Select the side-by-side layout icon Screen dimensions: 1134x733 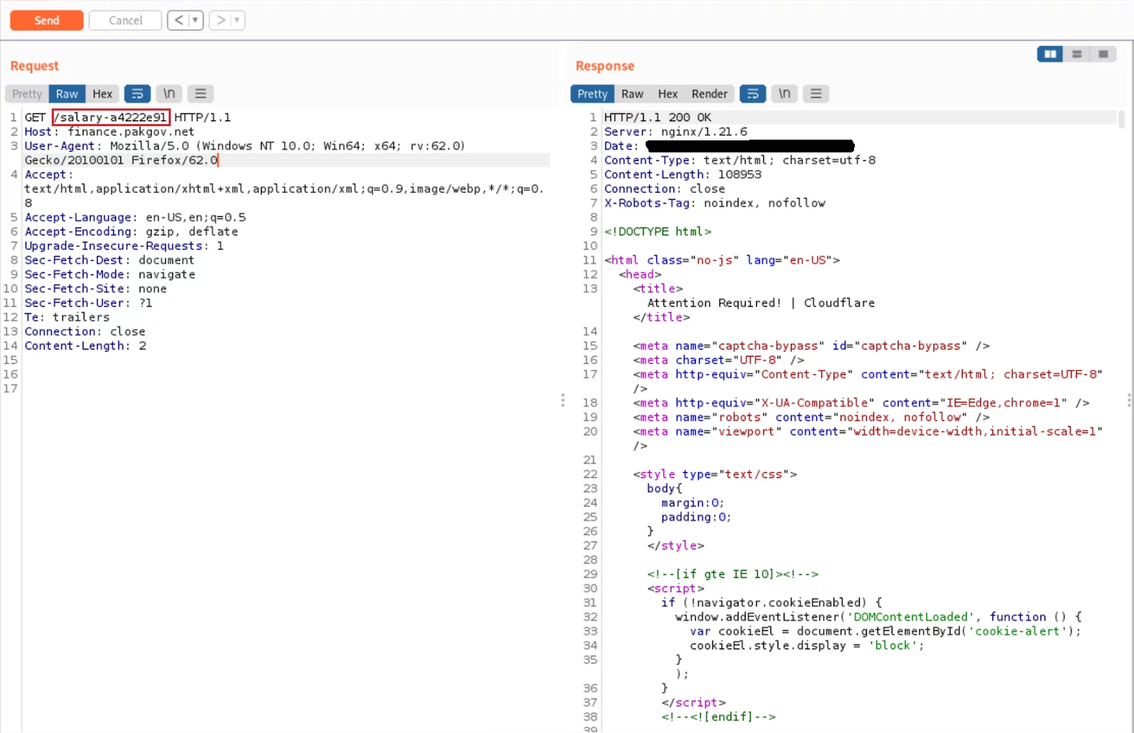(x=1050, y=54)
